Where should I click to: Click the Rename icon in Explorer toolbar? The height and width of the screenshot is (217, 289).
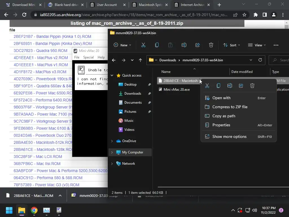184,45
